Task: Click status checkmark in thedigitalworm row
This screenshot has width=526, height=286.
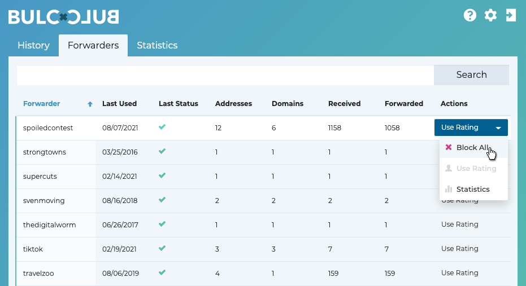Action: point(162,224)
